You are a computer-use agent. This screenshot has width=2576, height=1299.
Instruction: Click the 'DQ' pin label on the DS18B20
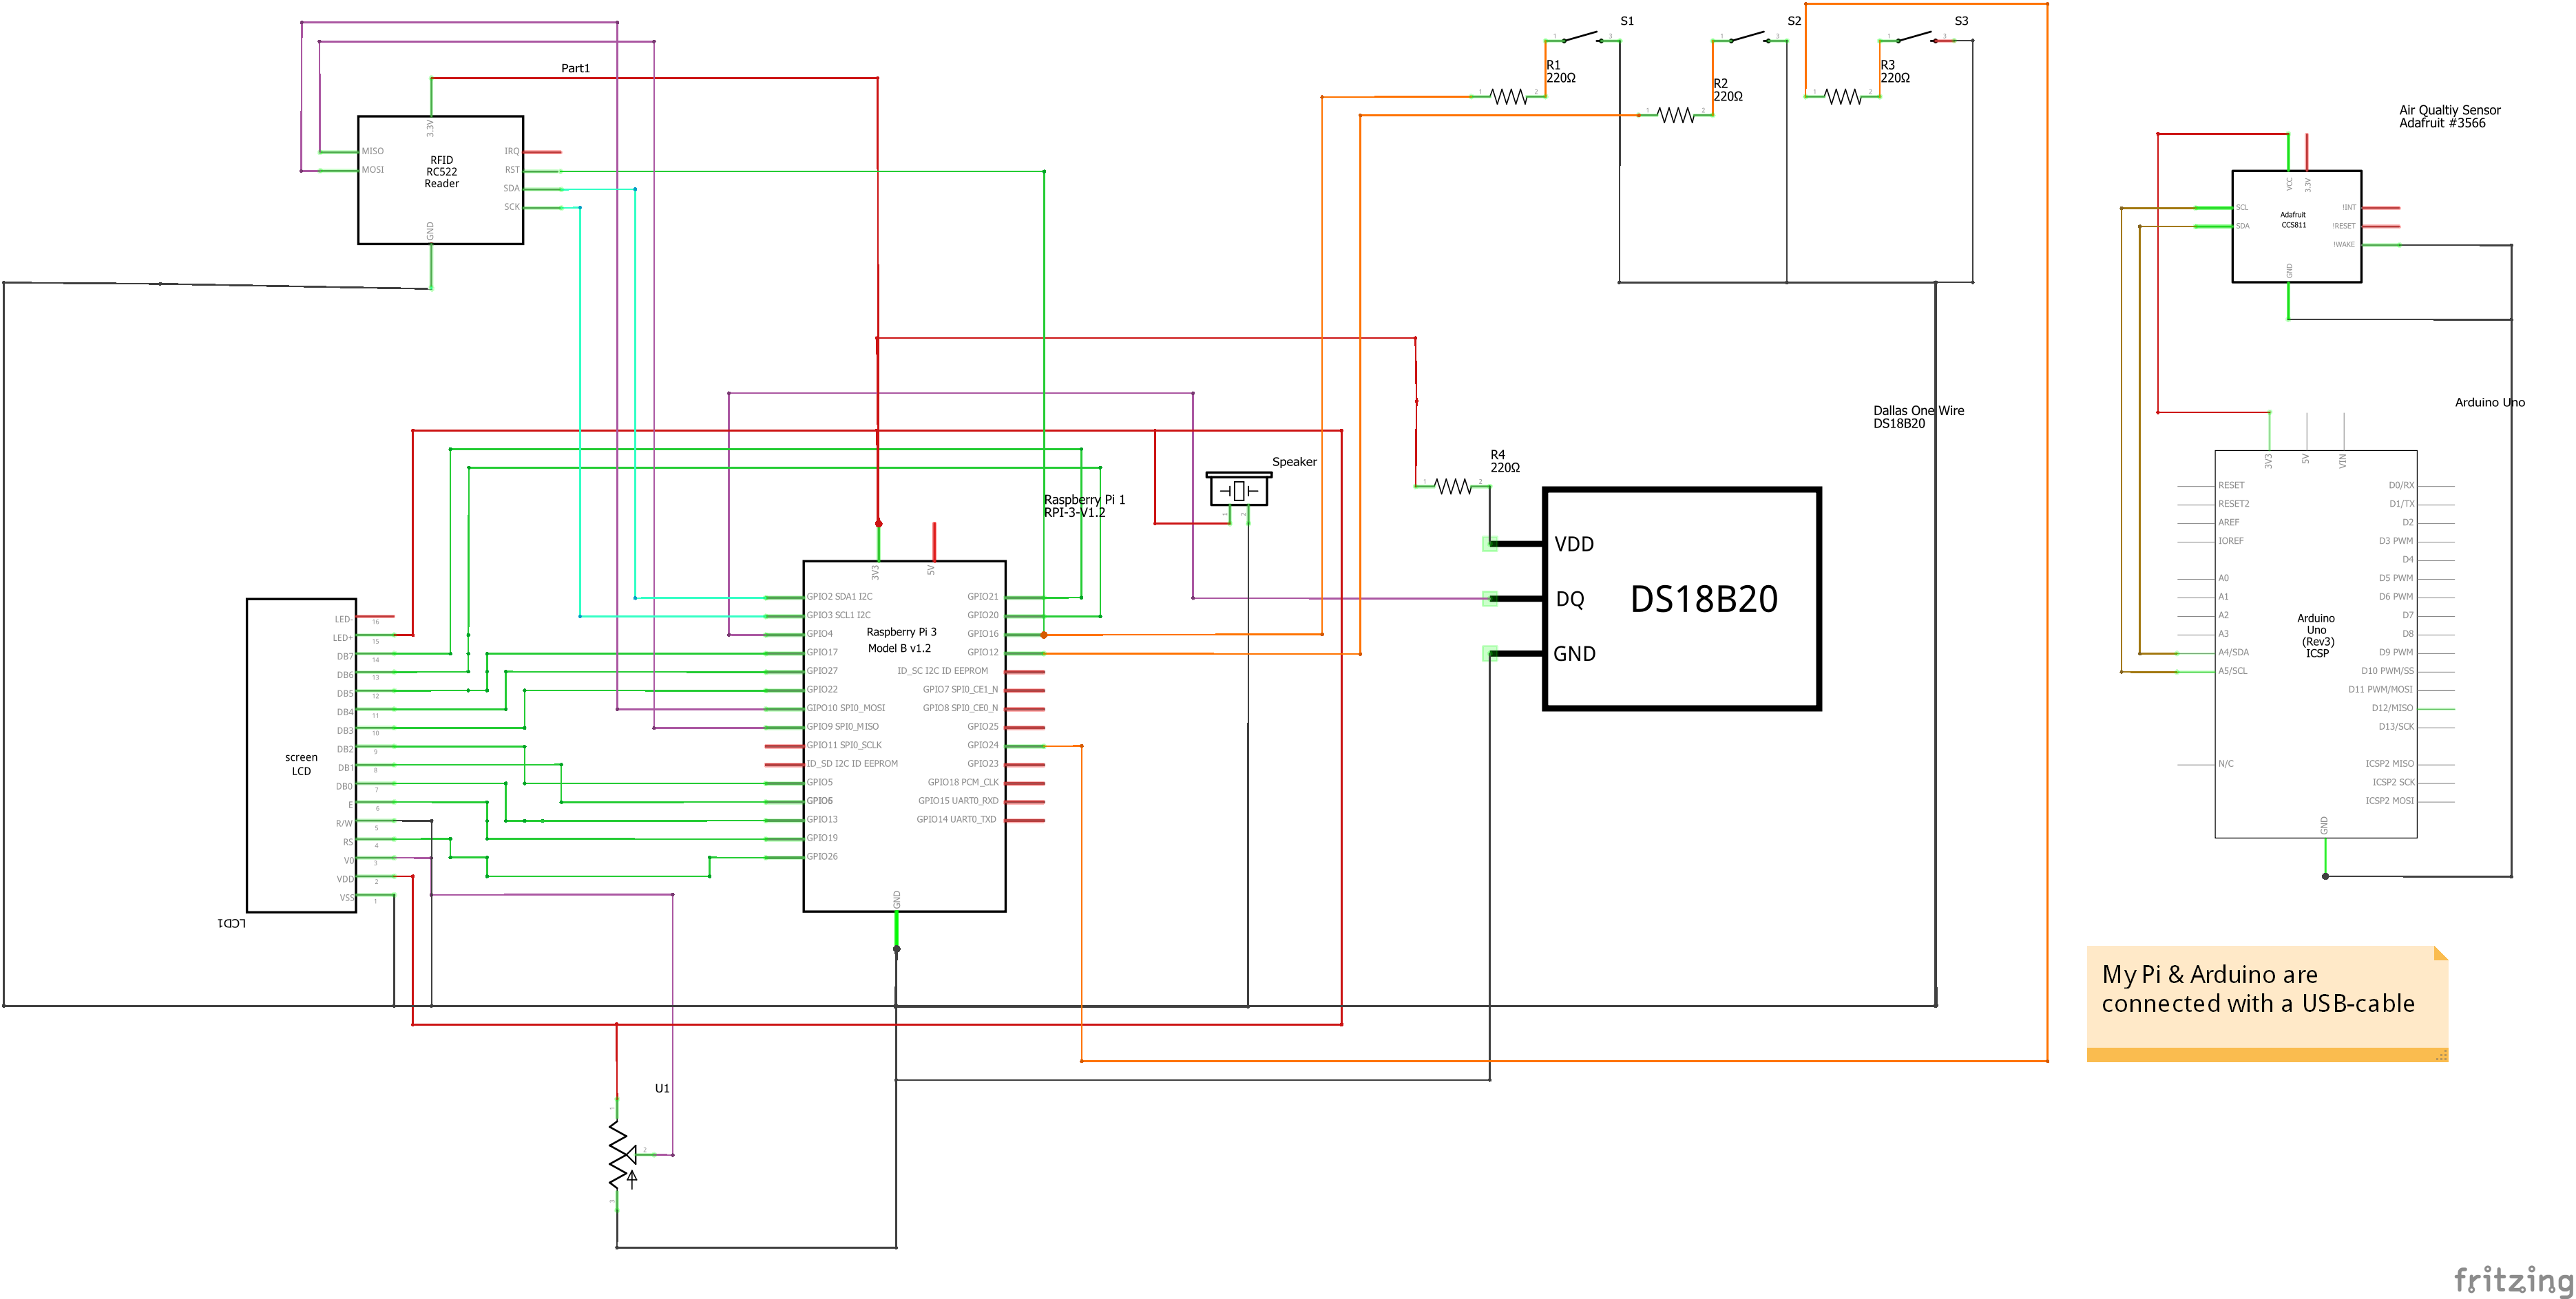click(1569, 599)
